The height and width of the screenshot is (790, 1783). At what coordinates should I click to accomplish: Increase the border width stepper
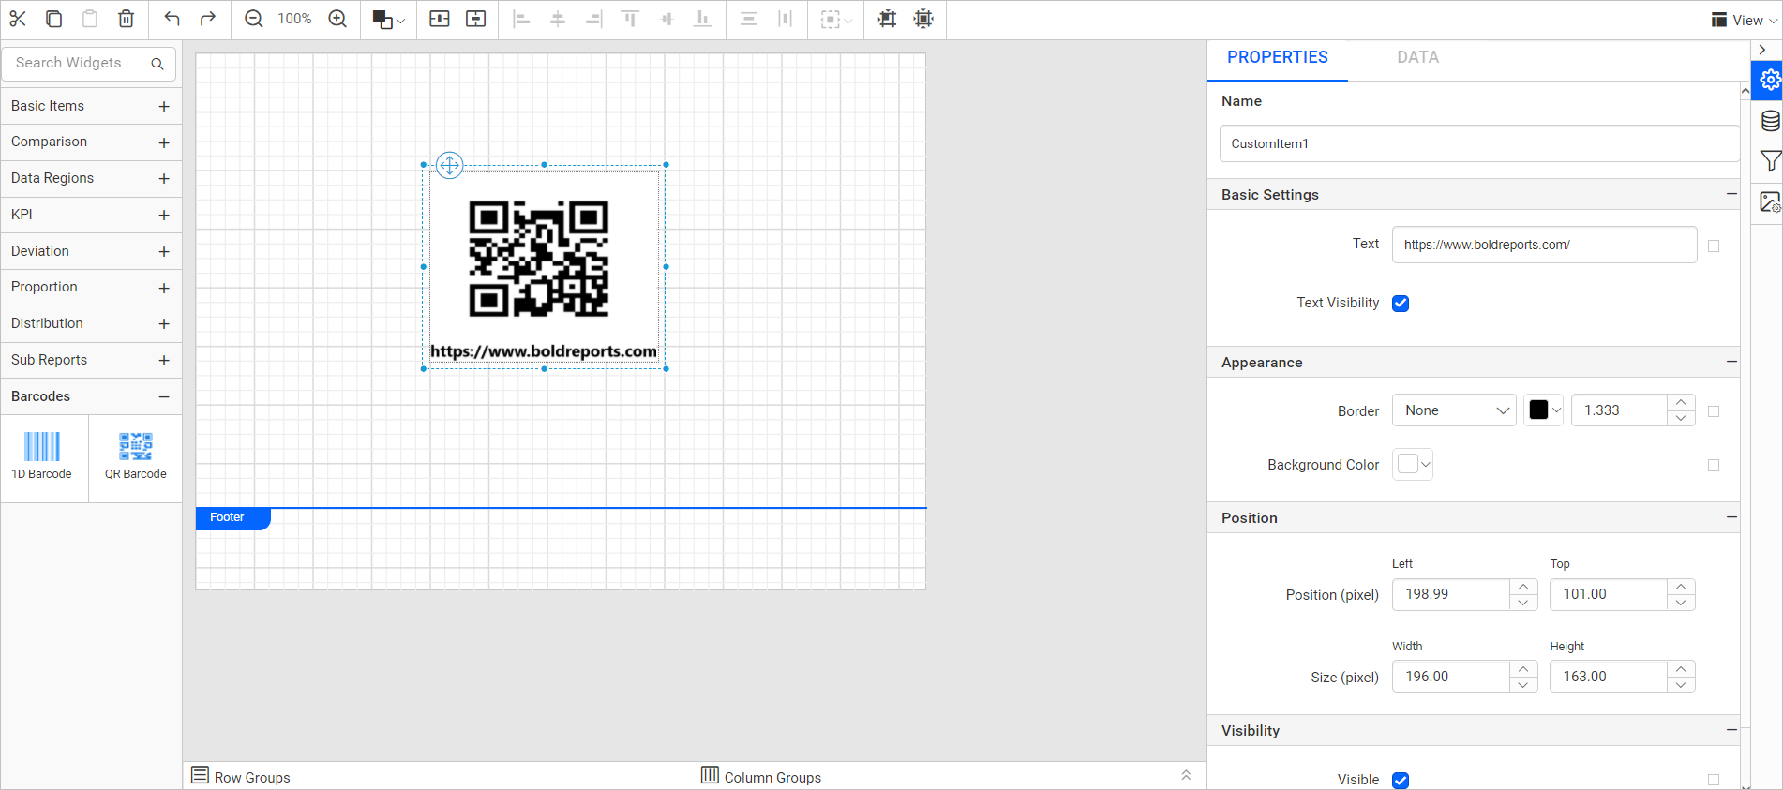pos(1681,402)
